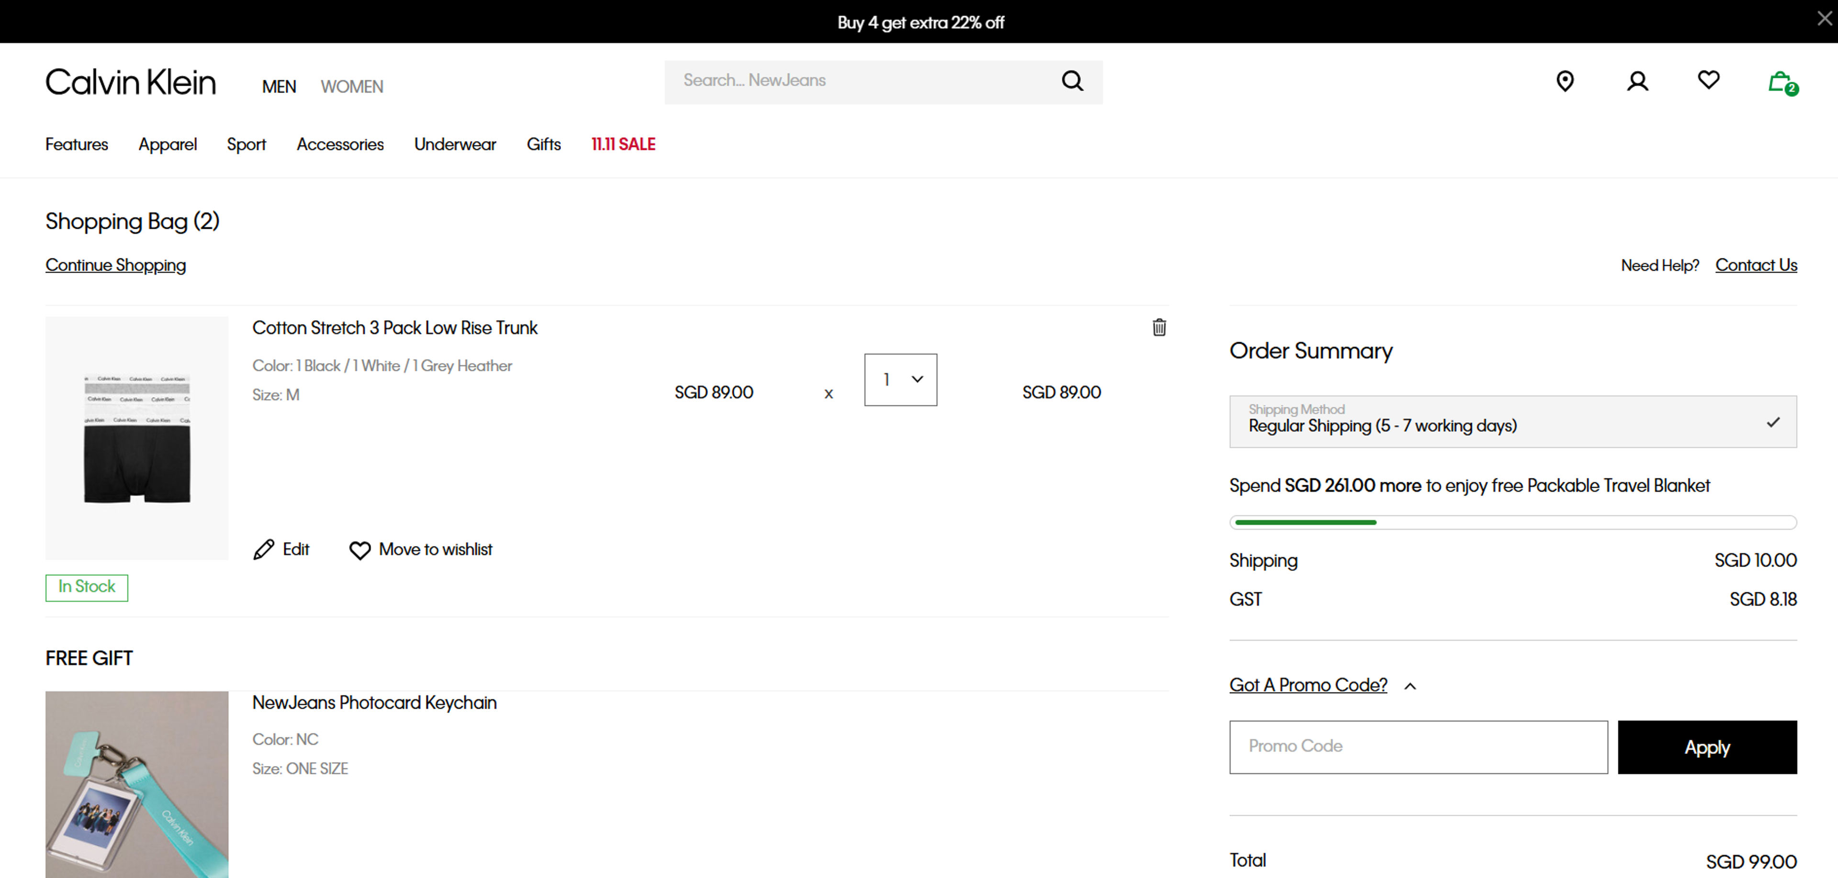Open the account profile icon
Viewport: 1838px width, 878px height.
pos(1637,81)
